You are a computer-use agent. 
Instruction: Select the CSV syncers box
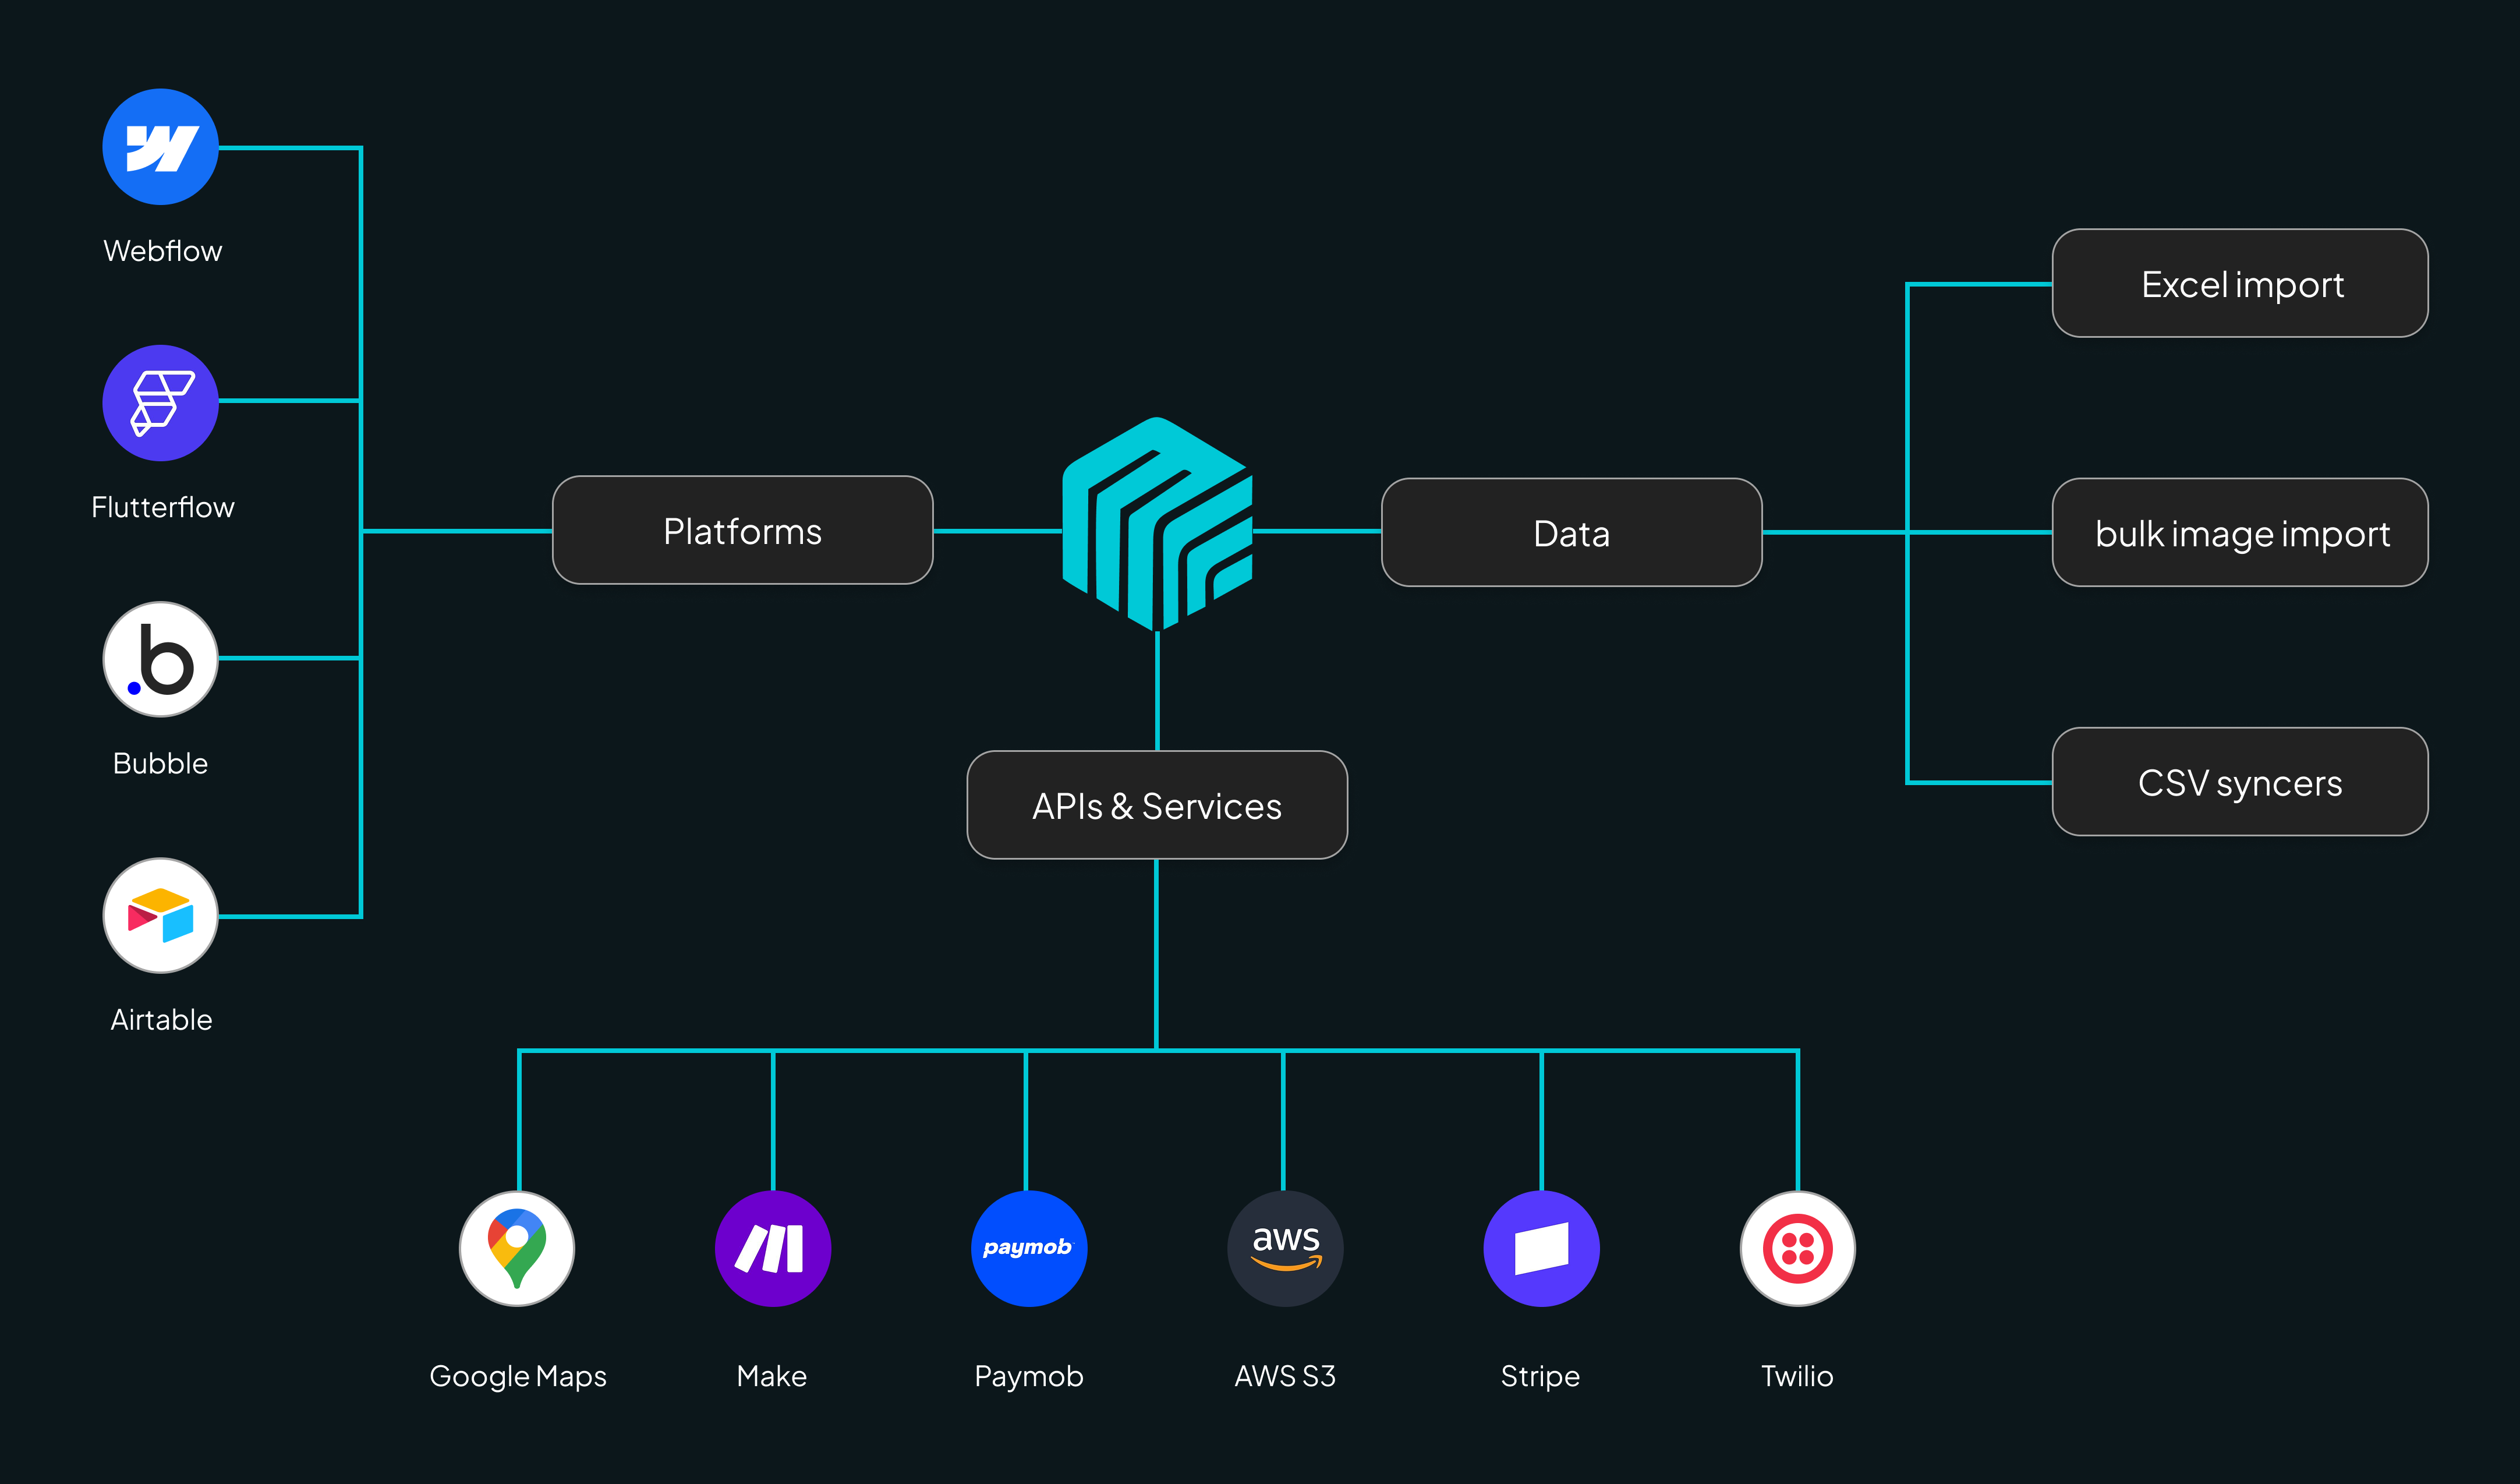pyautogui.click(x=2240, y=782)
